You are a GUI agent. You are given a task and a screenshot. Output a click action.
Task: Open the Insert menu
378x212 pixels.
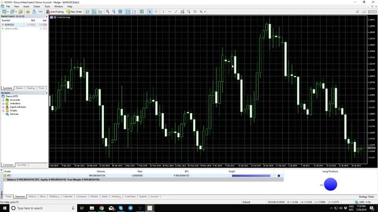[x=26, y=6]
